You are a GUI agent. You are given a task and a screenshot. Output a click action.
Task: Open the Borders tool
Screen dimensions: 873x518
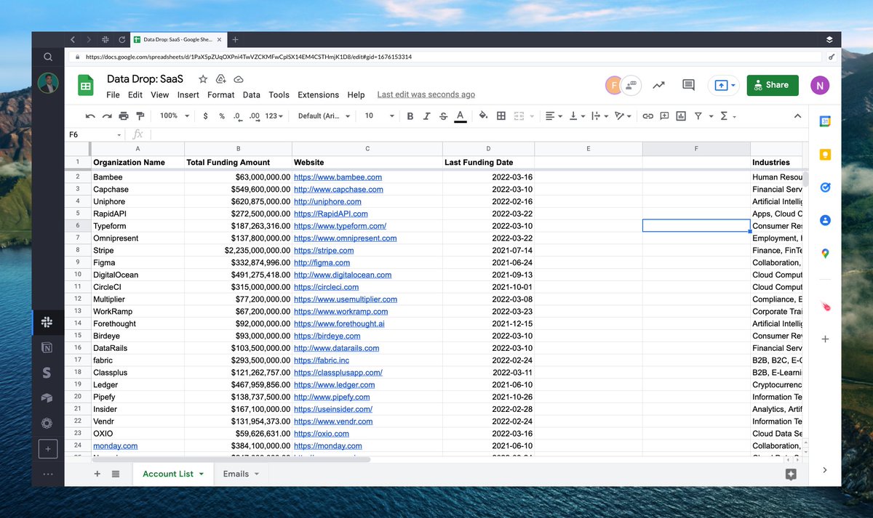(501, 116)
